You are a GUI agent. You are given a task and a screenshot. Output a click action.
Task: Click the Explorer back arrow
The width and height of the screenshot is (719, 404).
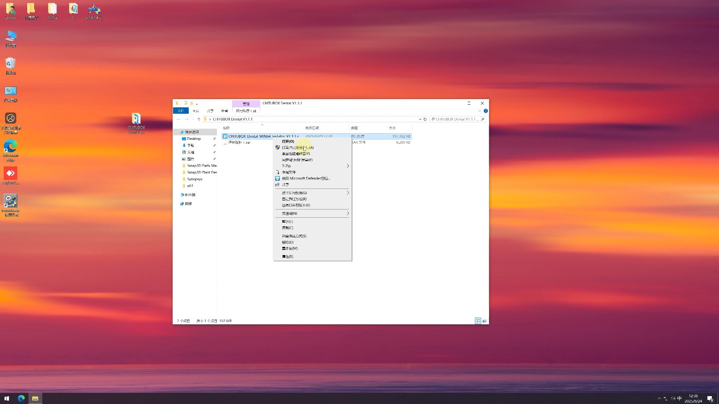[178, 119]
